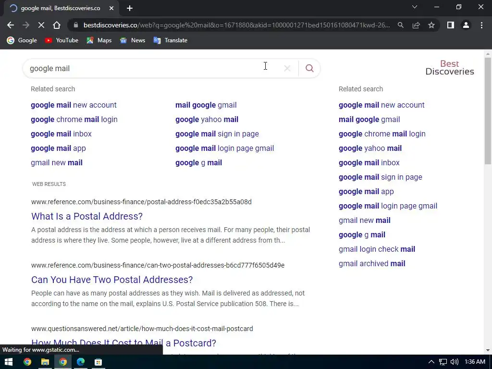The image size is (492, 369).
Task: Open the volume control in tray
Action: coord(455,362)
